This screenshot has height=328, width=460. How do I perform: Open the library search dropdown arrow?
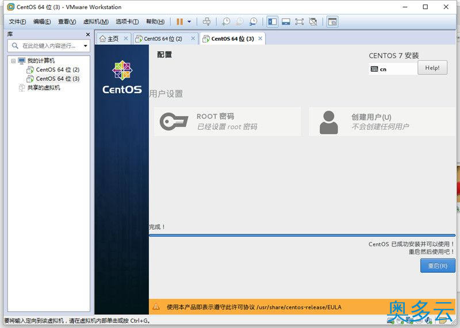click(x=85, y=46)
